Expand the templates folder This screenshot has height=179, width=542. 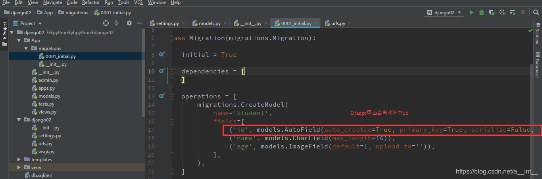(19, 159)
